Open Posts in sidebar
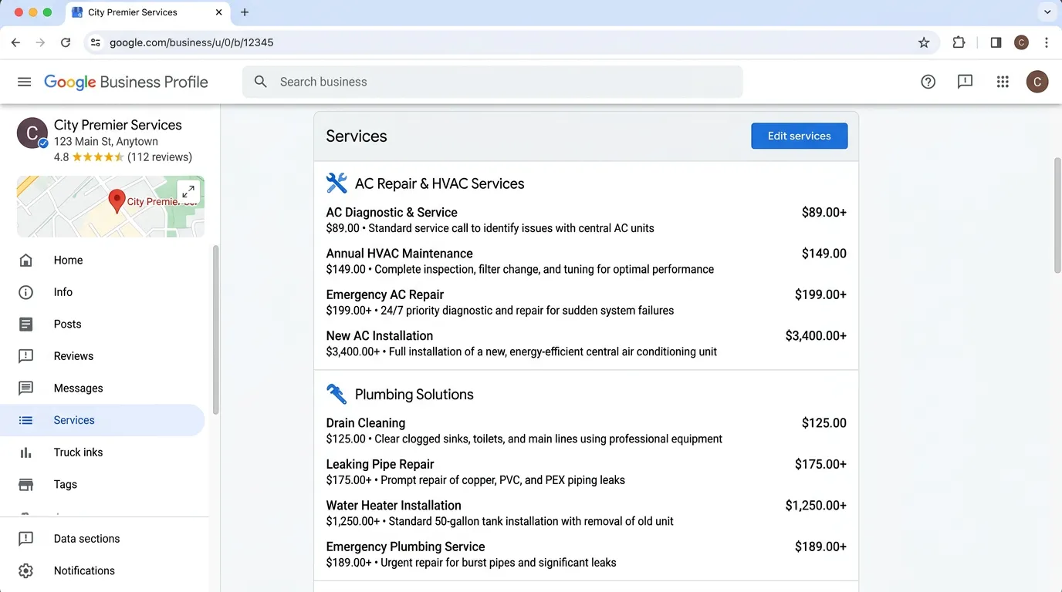The width and height of the screenshot is (1062, 592). click(x=103, y=325)
